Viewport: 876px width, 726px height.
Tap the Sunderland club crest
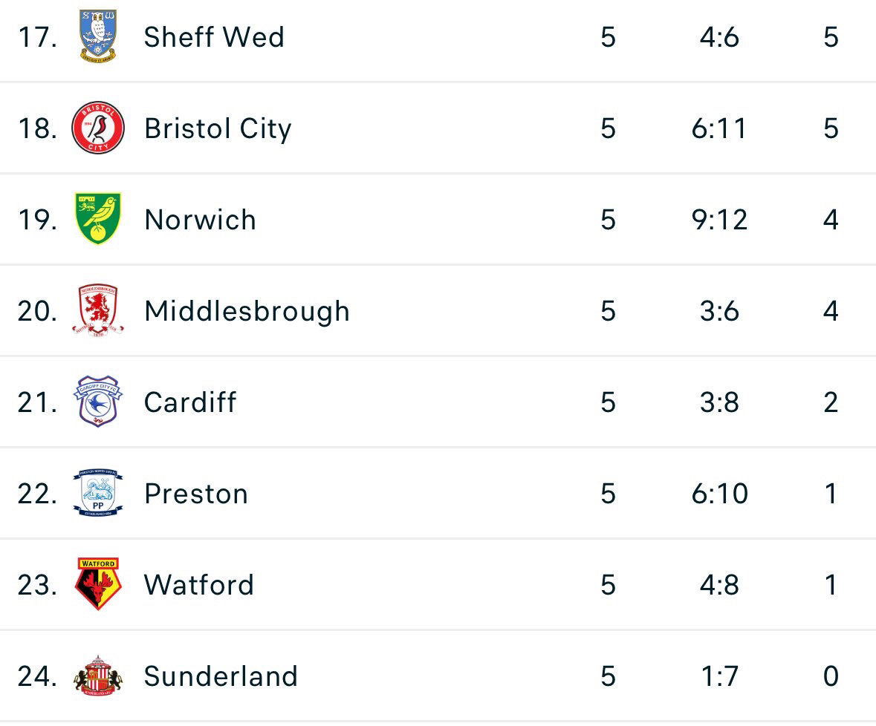[98, 676]
